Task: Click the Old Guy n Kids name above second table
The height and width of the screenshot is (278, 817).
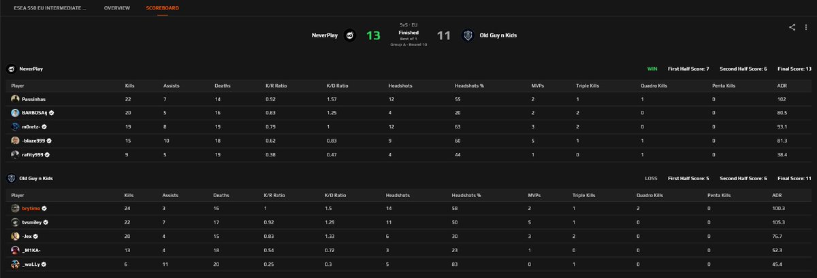Action: pyautogui.click(x=36, y=178)
